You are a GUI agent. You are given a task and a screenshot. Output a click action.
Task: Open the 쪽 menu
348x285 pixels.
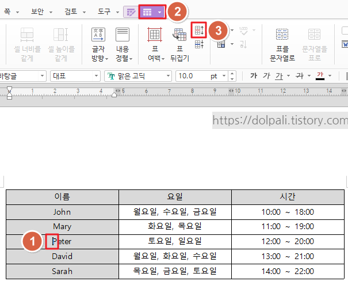coord(7,12)
